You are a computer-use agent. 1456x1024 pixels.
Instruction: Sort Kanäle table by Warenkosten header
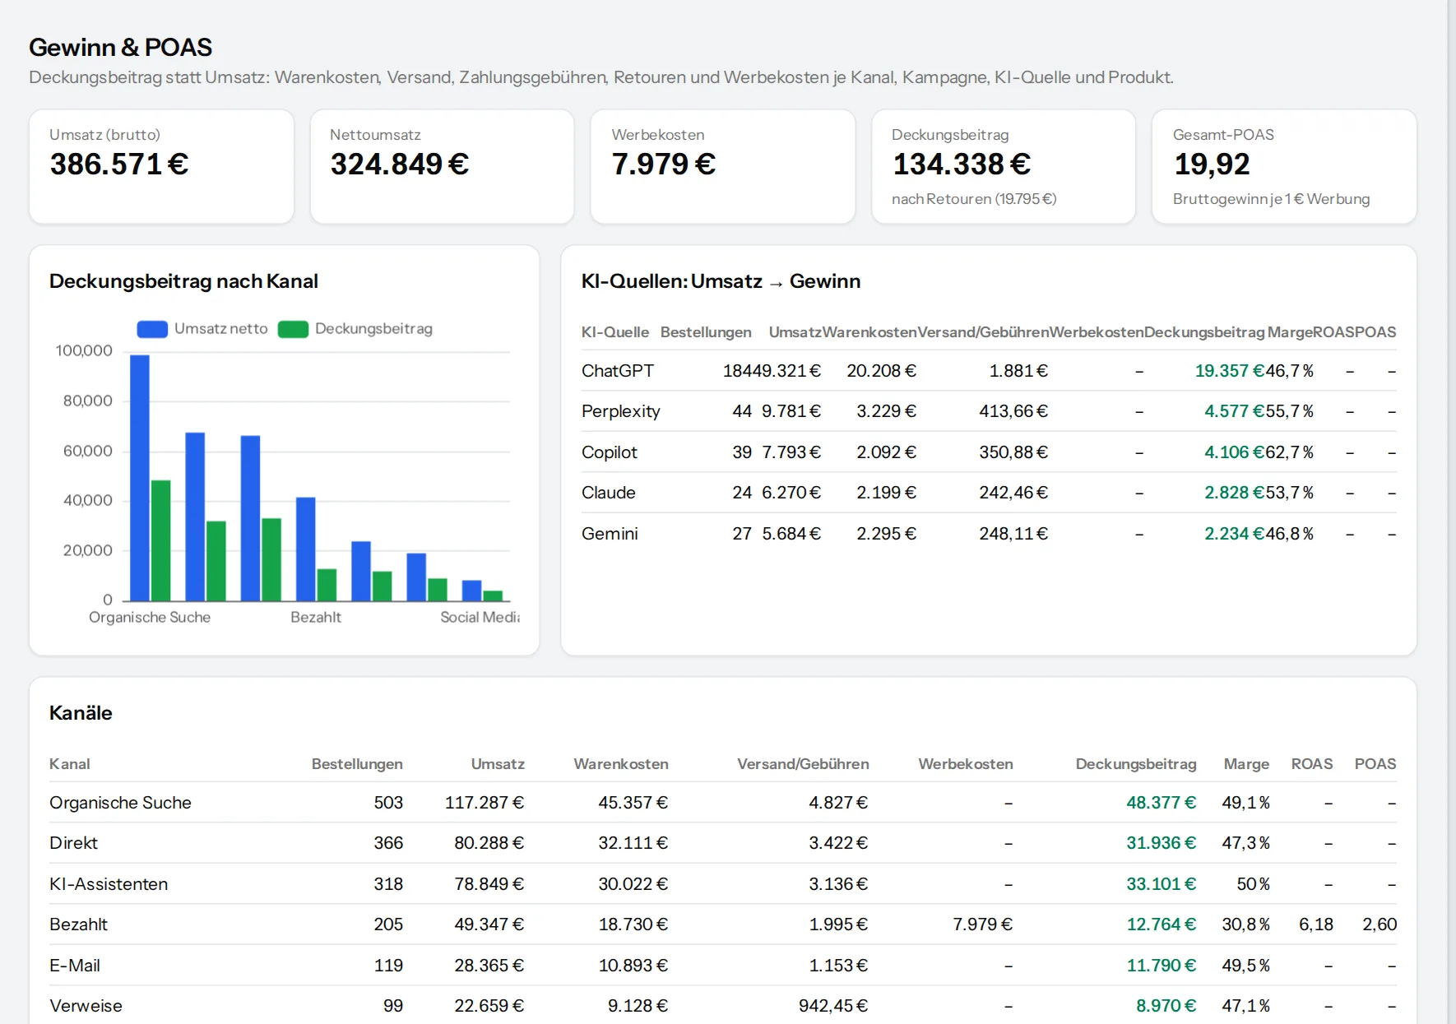click(621, 764)
